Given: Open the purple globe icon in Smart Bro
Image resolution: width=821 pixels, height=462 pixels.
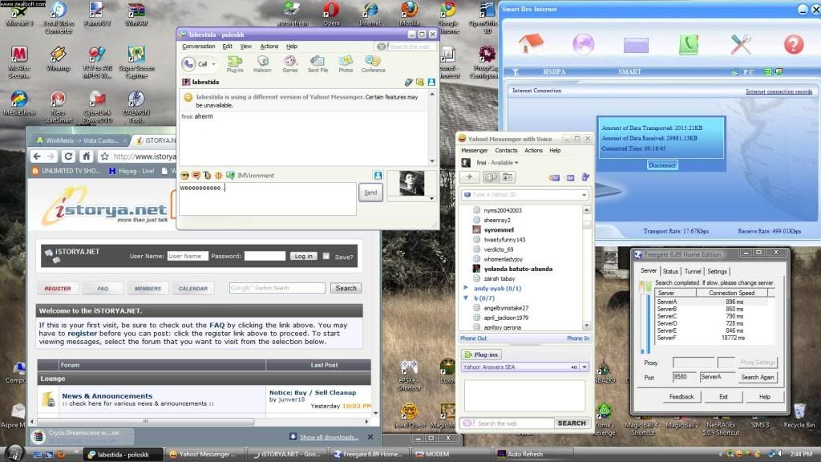Looking at the screenshot, I should 584,44.
